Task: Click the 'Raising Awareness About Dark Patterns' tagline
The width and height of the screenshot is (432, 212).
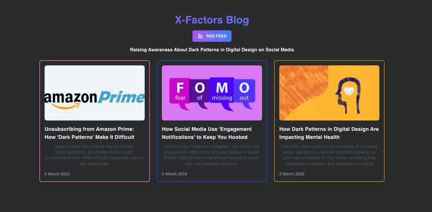Action: tap(212, 50)
